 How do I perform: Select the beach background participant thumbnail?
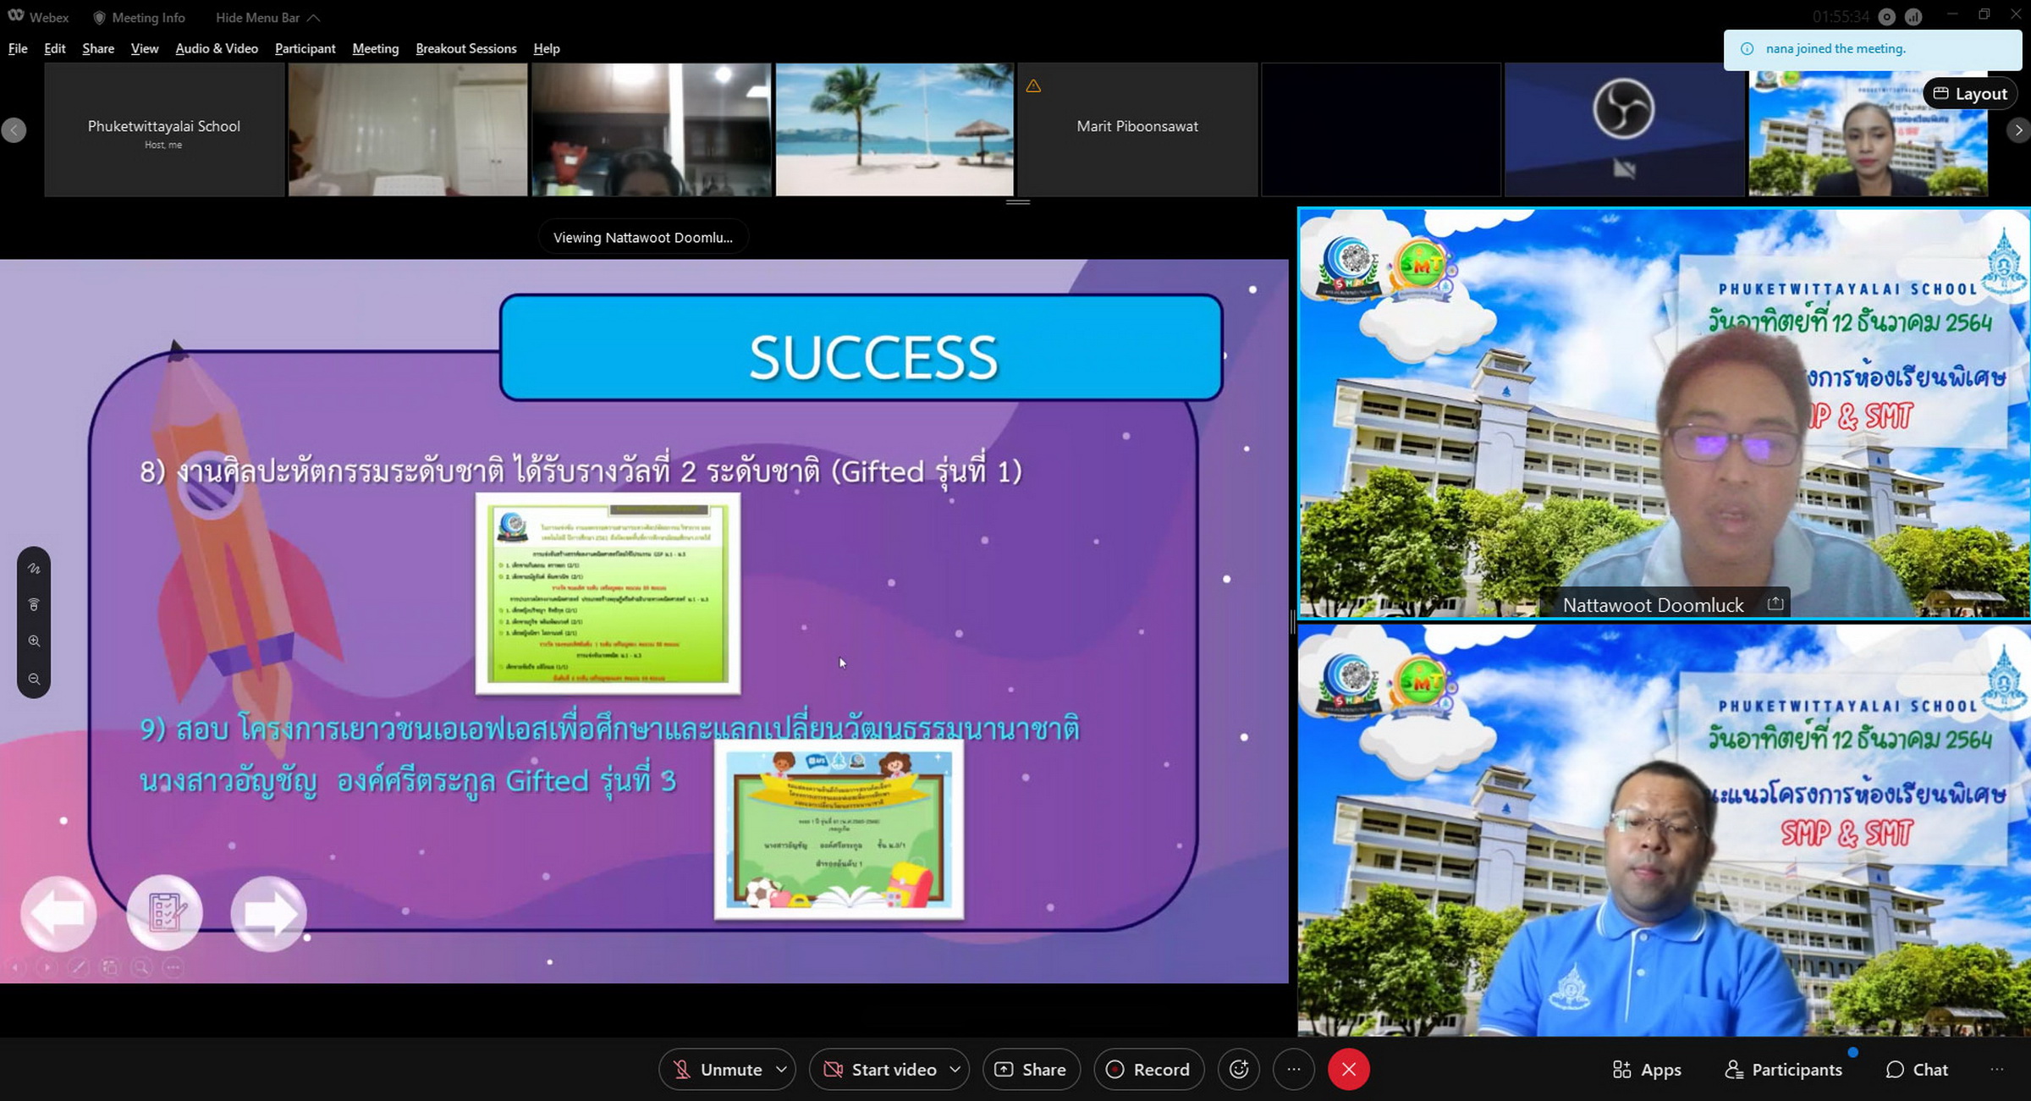pos(894,129)
